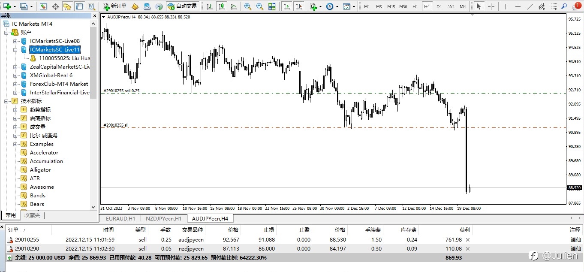This screenshot has height=272, width=584.
Task: Select the crosshair tool
Action: [491, 6]
